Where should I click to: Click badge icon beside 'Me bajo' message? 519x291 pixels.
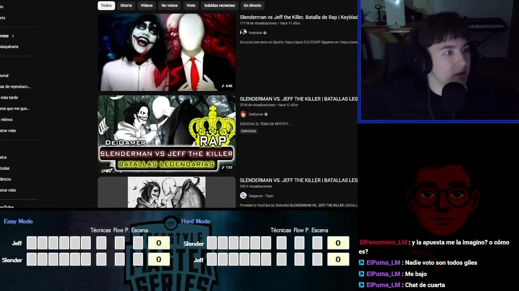click(361, 274)
